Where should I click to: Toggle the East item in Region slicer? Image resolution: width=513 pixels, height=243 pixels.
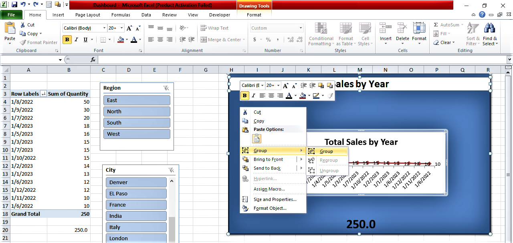tap(137, 100)
